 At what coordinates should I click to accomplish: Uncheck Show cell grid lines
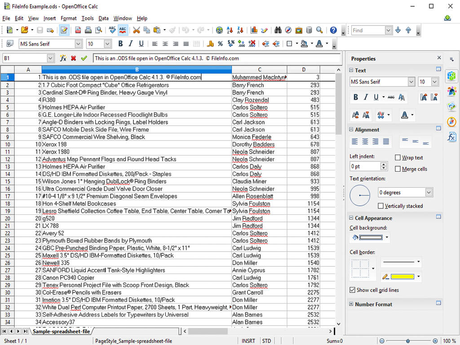click(x=353, y=290)
